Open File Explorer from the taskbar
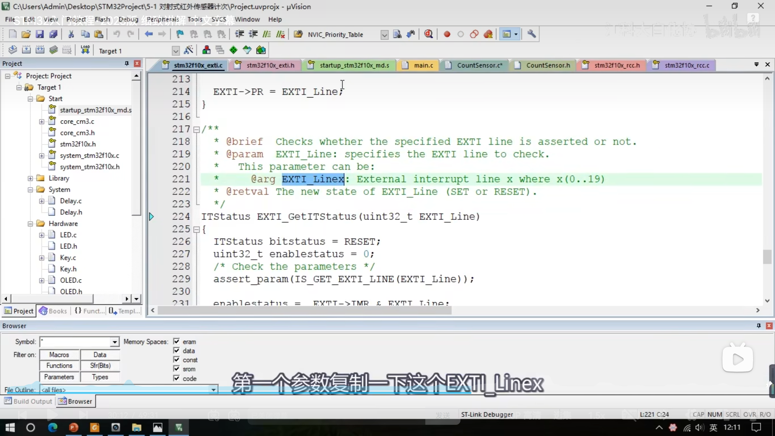 click(x=137, y=428)
